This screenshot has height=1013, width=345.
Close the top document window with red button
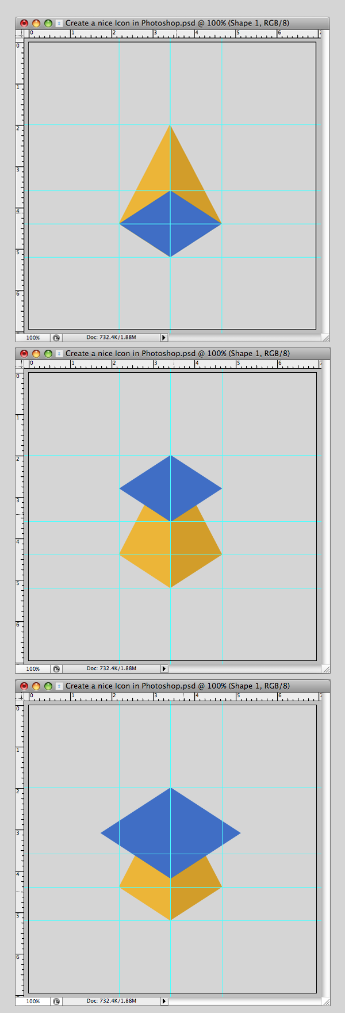click(x=24, y=24)
